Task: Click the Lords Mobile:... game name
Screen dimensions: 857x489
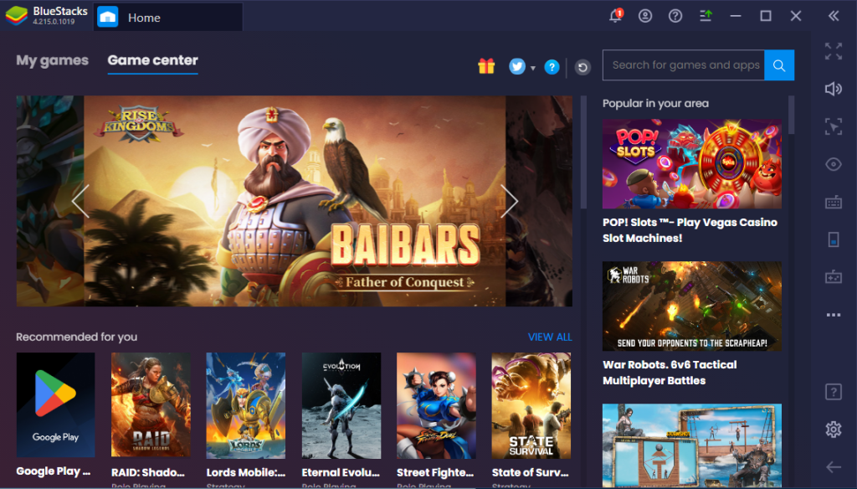Action: coord(246,472)
